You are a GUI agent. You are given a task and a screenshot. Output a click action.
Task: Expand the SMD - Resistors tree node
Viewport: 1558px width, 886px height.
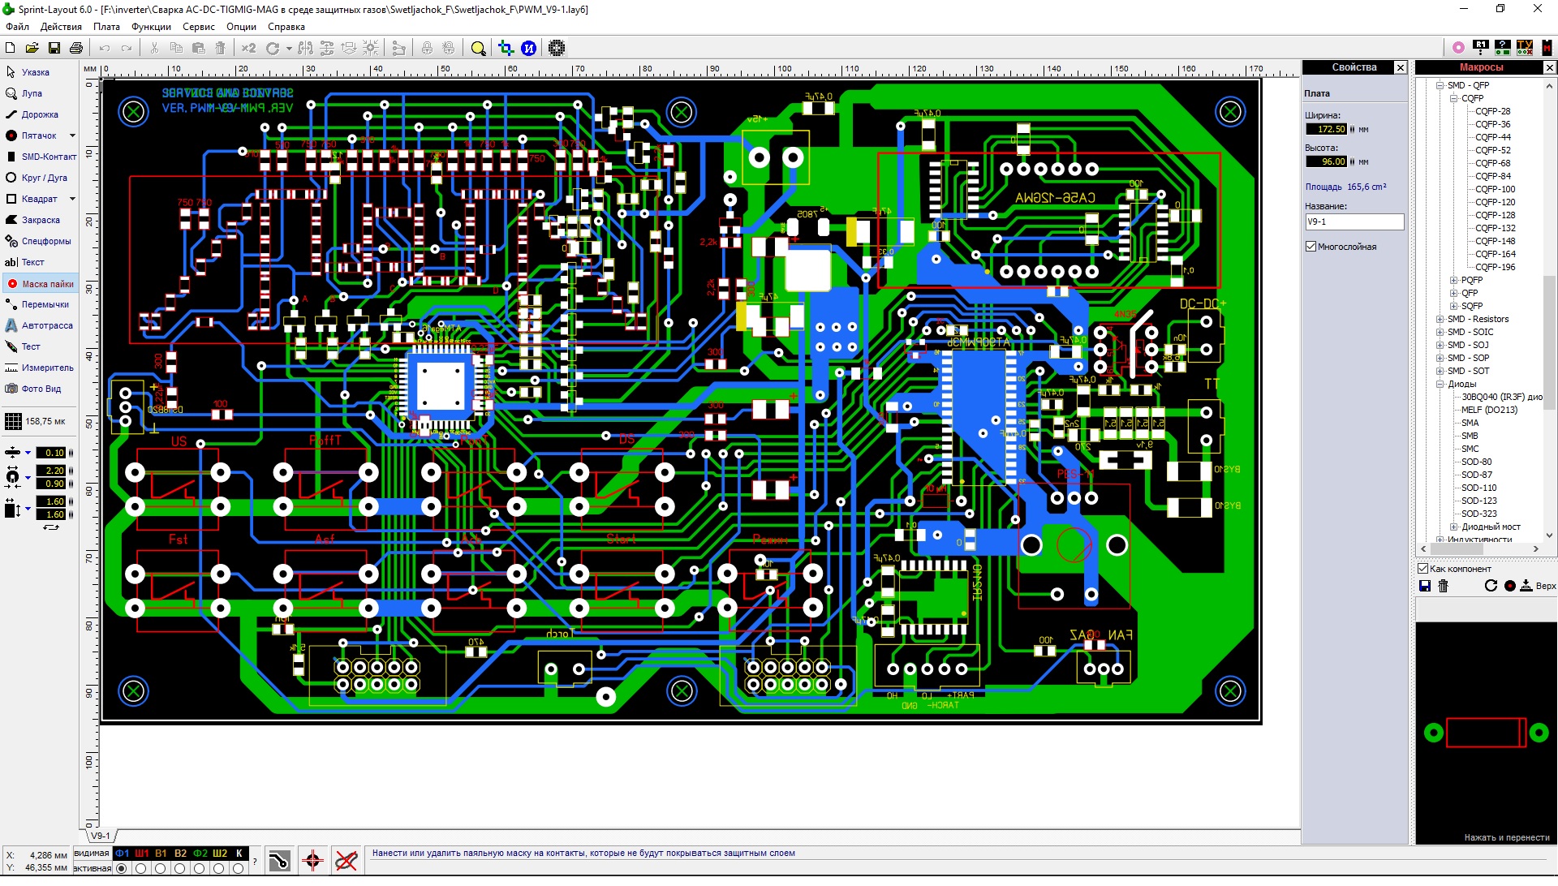(x=1440, y=319)
